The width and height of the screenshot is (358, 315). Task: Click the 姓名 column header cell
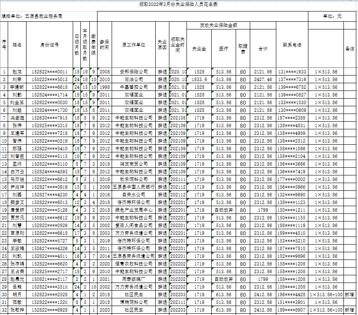[x=17, y=45]
